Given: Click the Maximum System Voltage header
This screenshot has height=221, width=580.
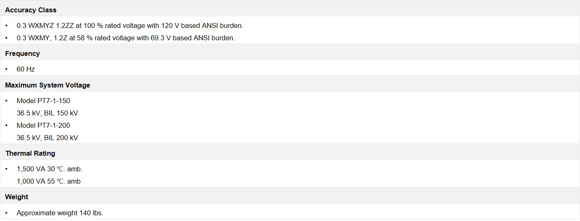Looking at the screenshot, I should coord(47,85).
